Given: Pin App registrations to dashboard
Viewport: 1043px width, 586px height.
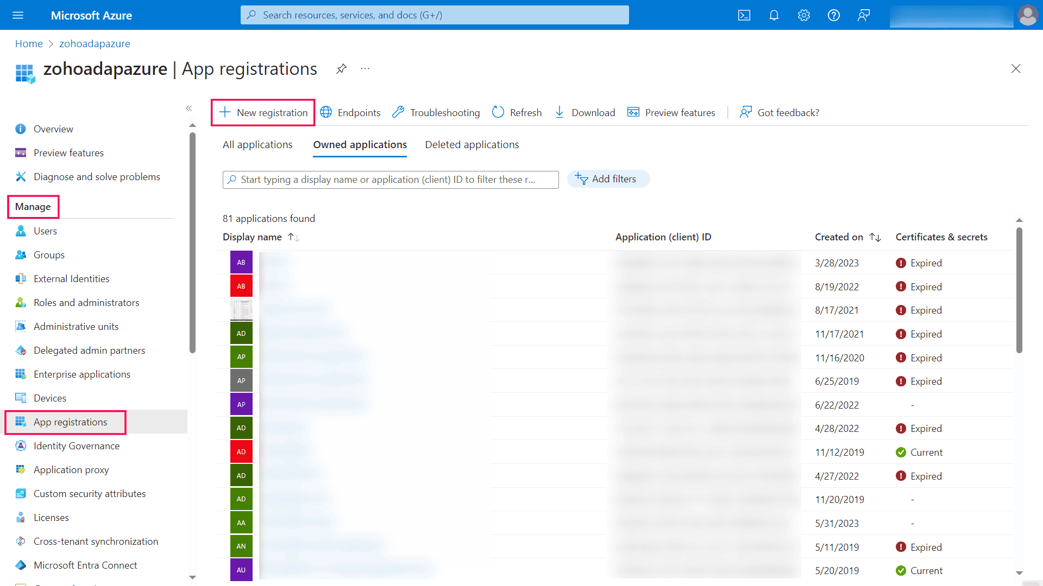Looking at the screenshot, I should click(x=341, y=68).
